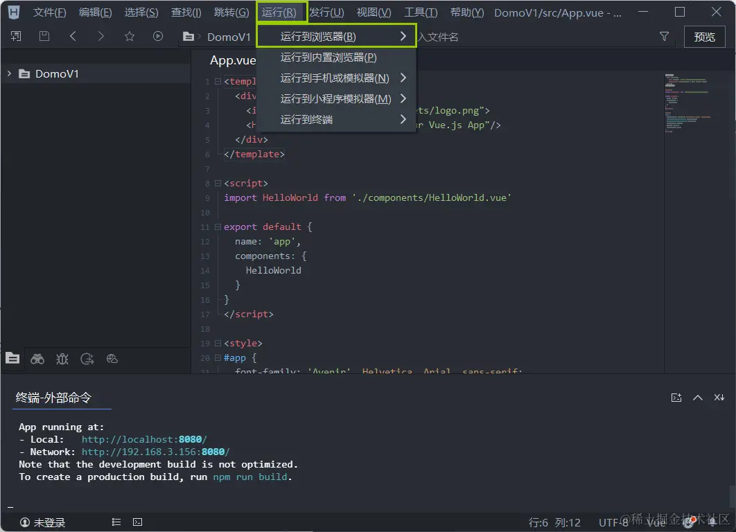Open the 跳转(G) menu
This screenshot has width=736, height=532.
click(x=231, y=12)
